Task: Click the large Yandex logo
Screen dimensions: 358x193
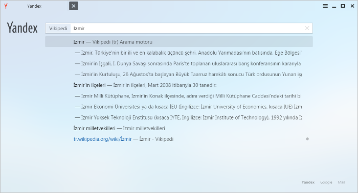Action: point(22,28)
